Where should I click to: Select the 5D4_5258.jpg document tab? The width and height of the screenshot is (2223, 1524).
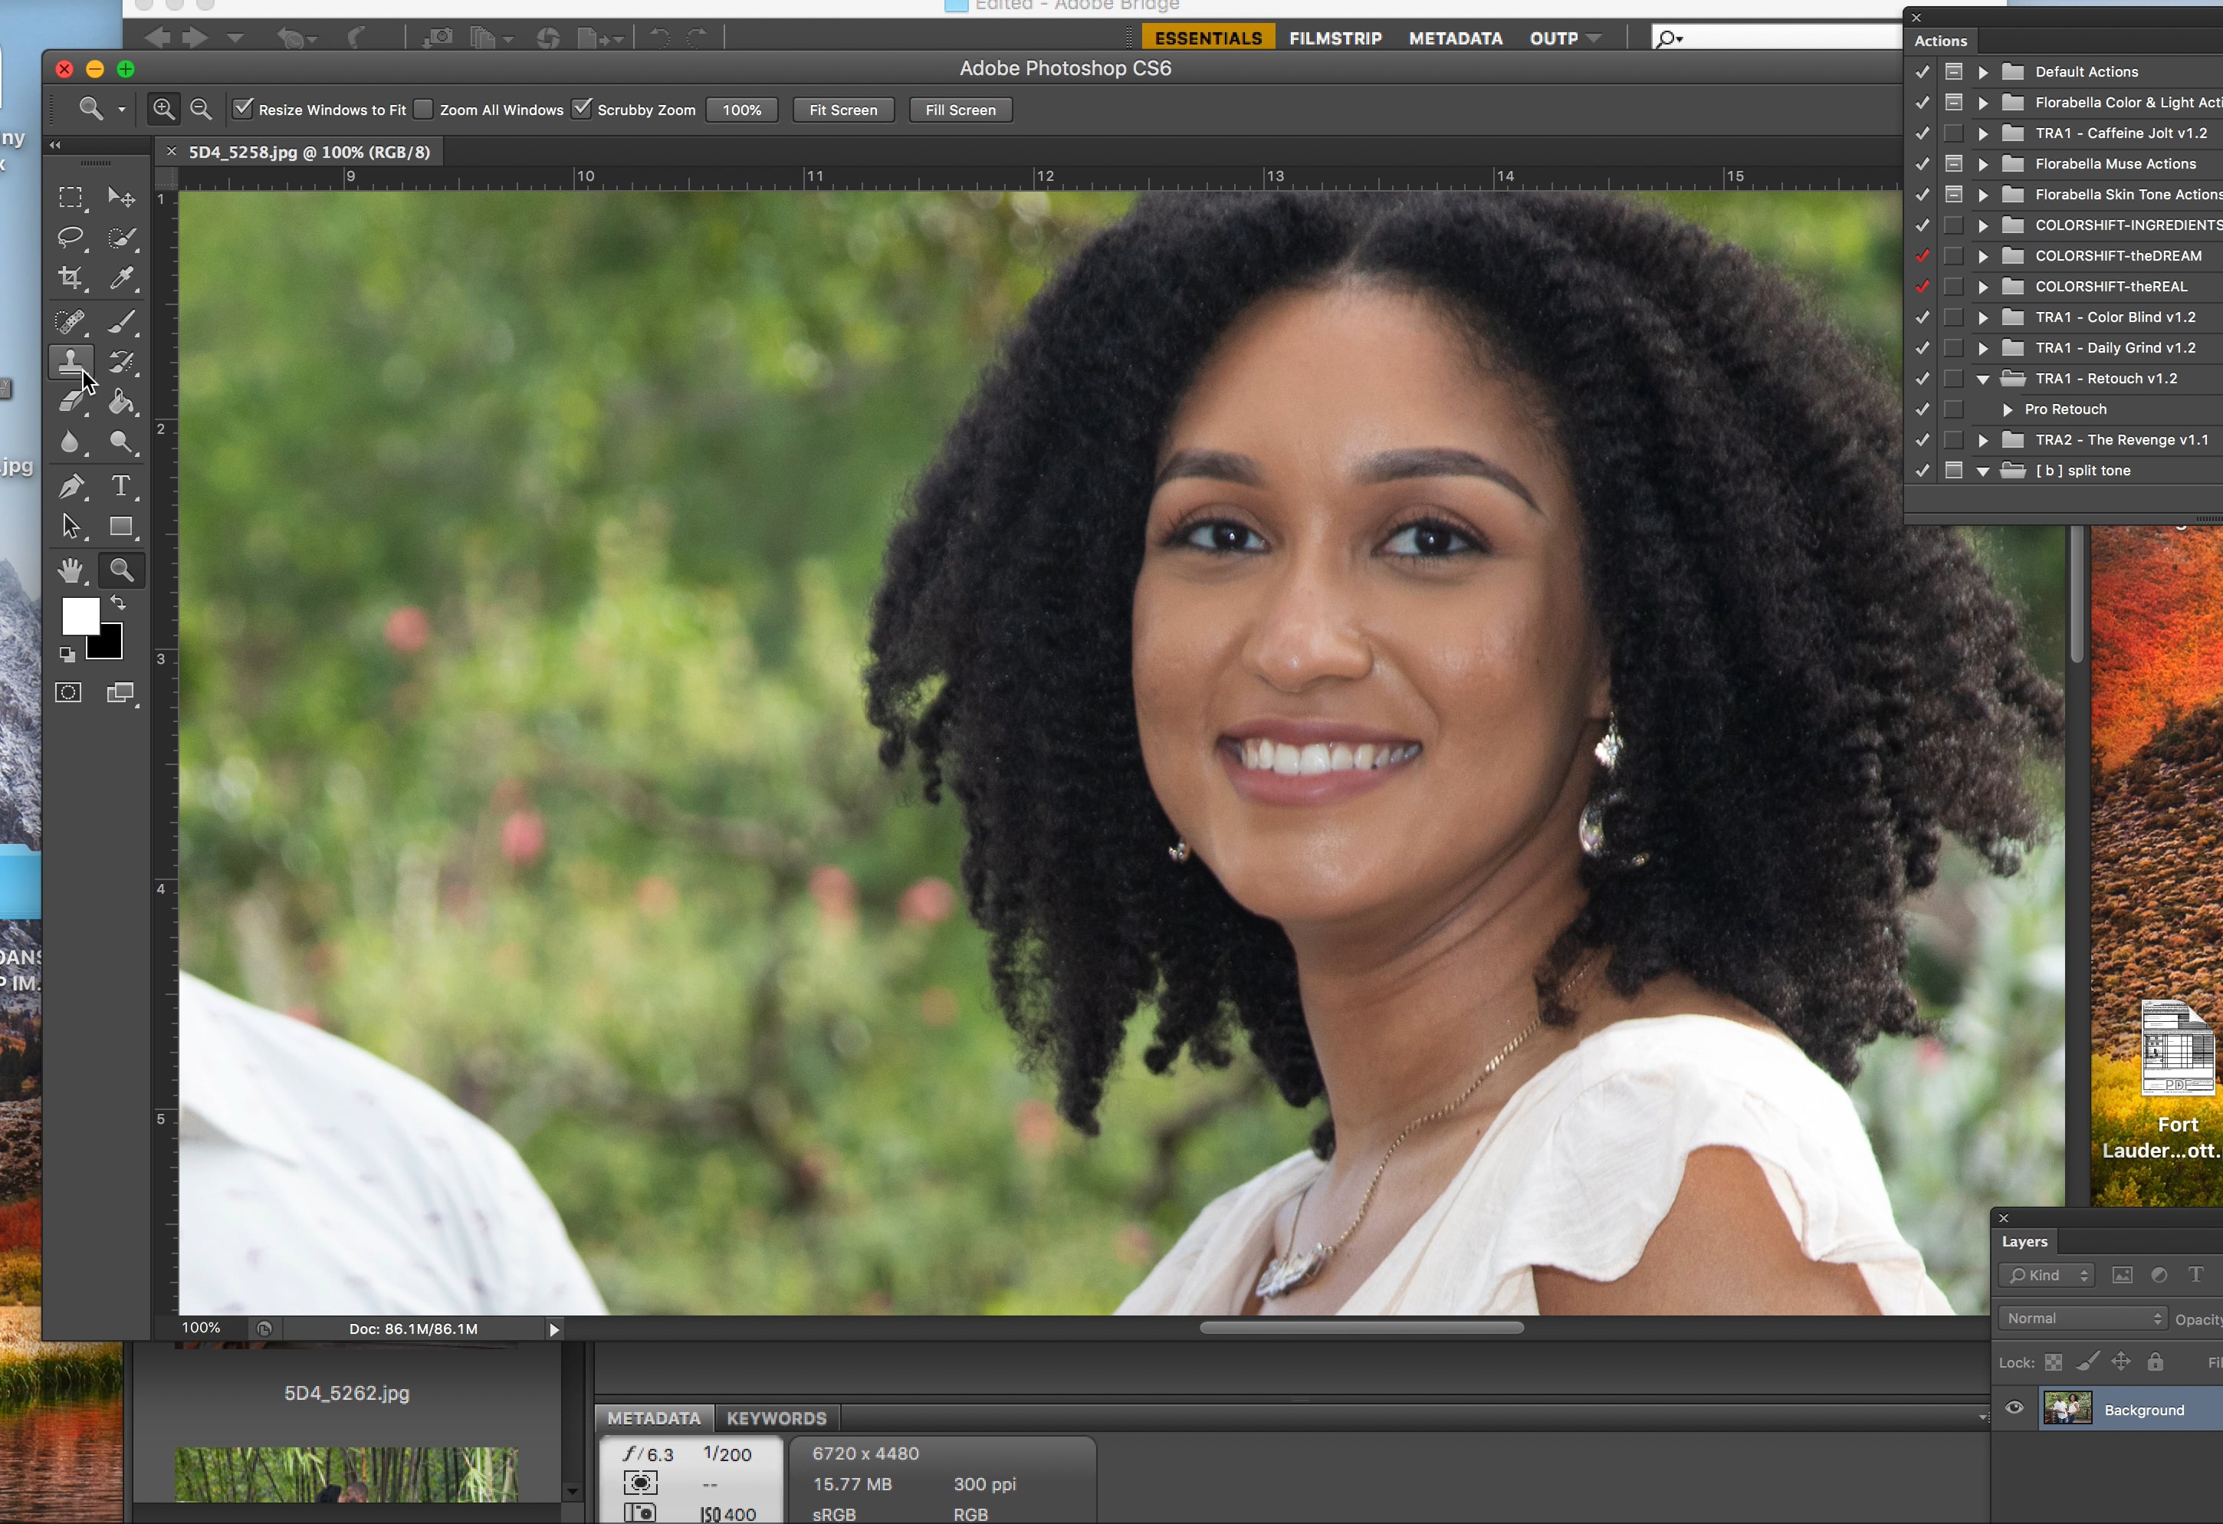coord(309,152)
